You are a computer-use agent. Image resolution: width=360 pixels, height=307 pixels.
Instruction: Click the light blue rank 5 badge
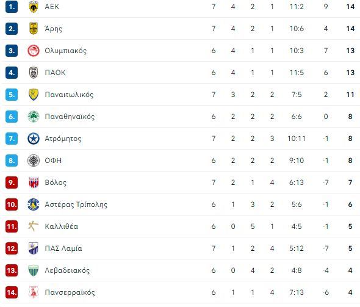pos(12,95)
